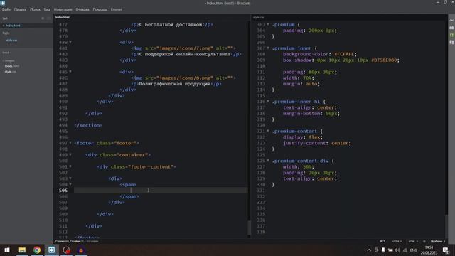Screen dimensions: 455x256
Task: Collapse the div block at line 480
Action: pyautogui.click(x=70, y=42)
